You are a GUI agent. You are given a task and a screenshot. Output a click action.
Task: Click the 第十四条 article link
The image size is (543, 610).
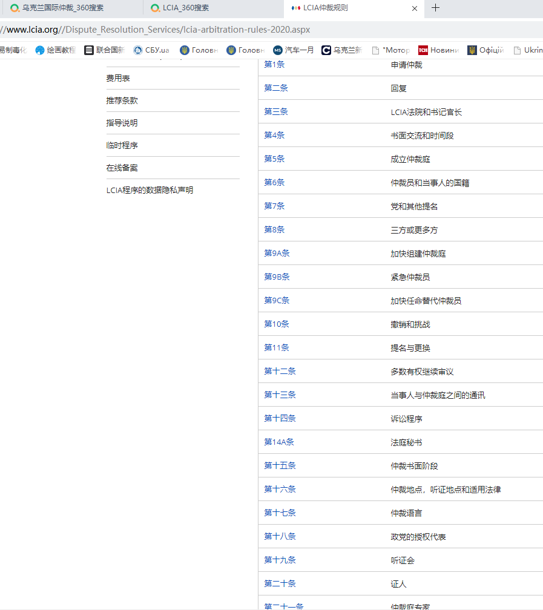(x=280, y=418)
